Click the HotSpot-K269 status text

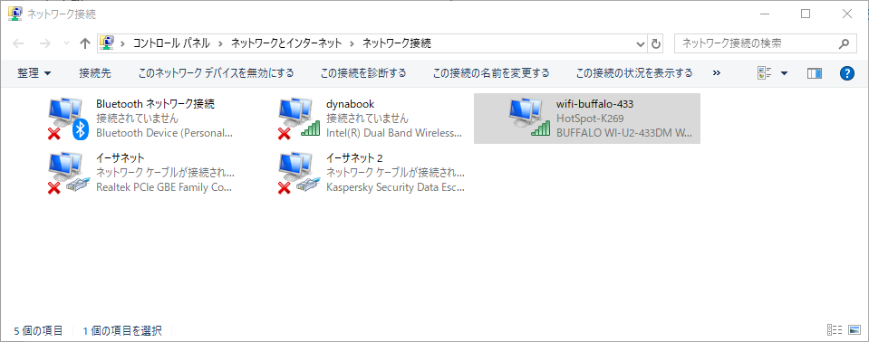click(590, 119)
